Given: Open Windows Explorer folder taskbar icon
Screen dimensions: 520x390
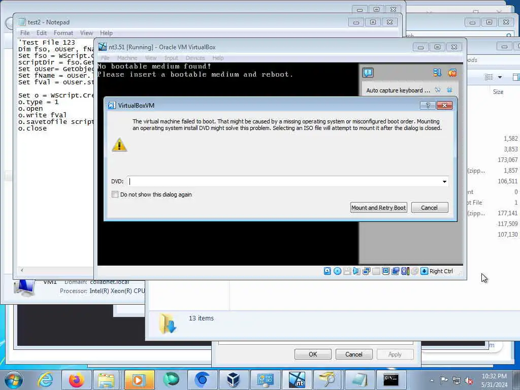Looking at the screenshot, I should point(107,379).
